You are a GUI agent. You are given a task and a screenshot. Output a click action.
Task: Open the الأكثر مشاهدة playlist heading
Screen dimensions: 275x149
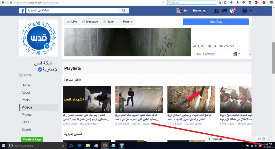click(x=72, y=79)
